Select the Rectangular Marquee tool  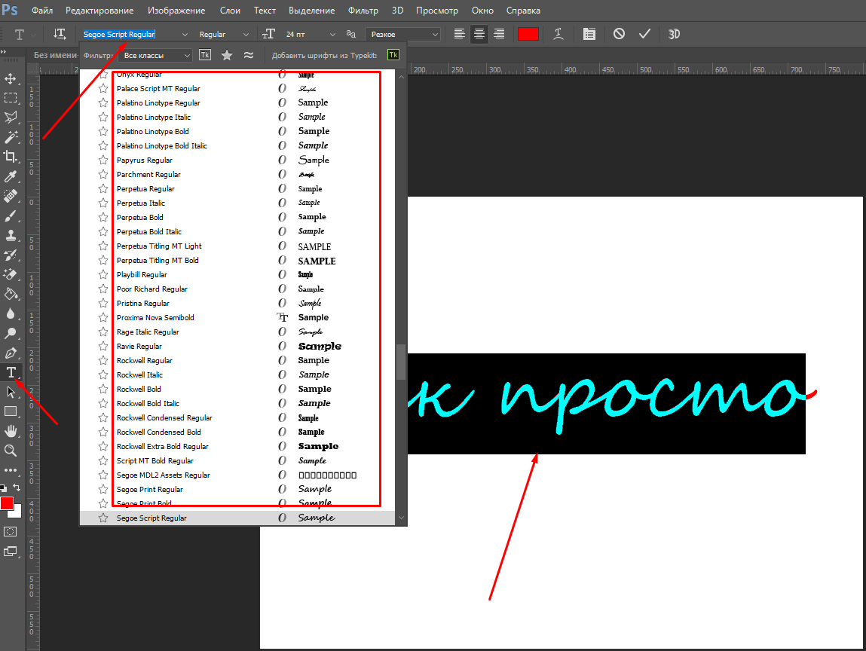pyautogui.click(x=11, y=98)
